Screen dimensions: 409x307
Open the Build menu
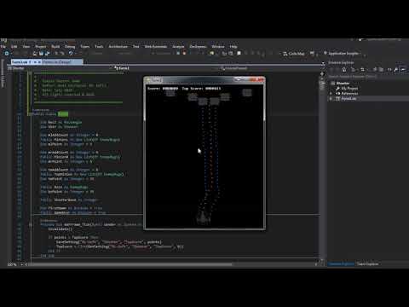click(55, 46)
